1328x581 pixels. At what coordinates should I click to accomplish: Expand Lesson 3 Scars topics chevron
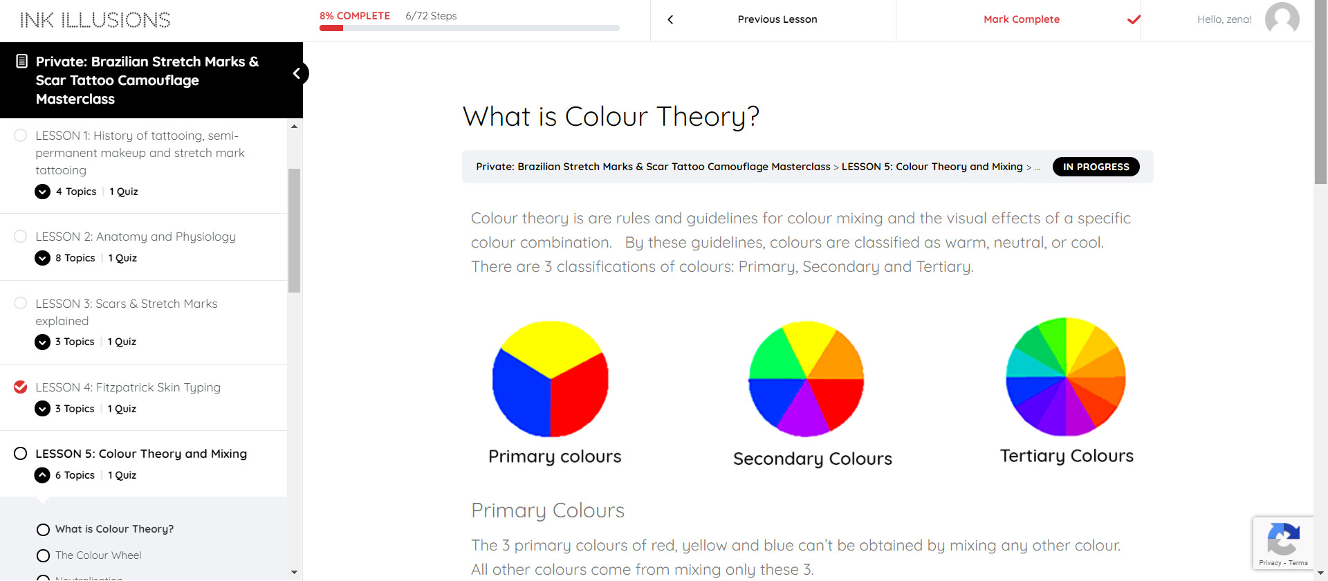pos(43,342)
